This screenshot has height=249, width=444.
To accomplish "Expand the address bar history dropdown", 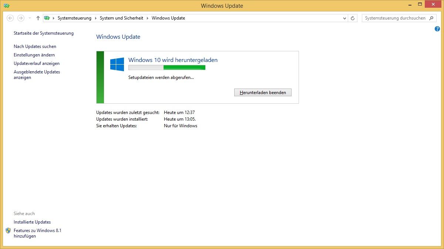I will pyautogui.click(x=345, y=18).
